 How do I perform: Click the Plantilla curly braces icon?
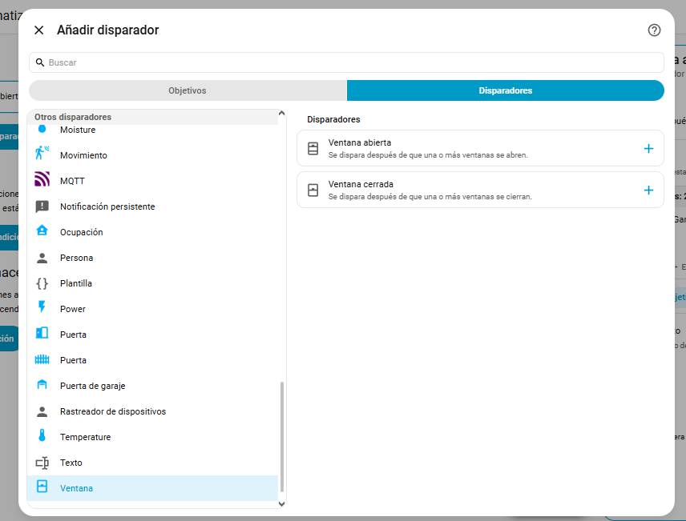tap(42, 283)
